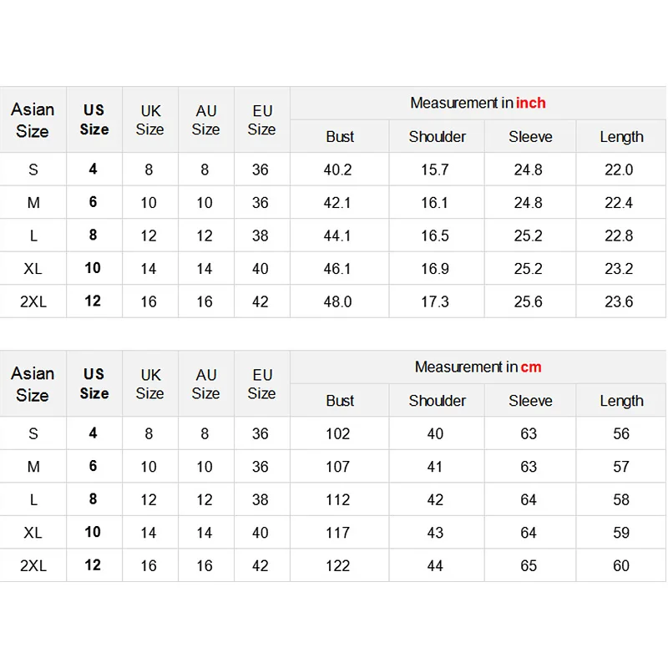Click the Bust column header in inch table
The image size is (668, 668).
[x=340, y=137]
